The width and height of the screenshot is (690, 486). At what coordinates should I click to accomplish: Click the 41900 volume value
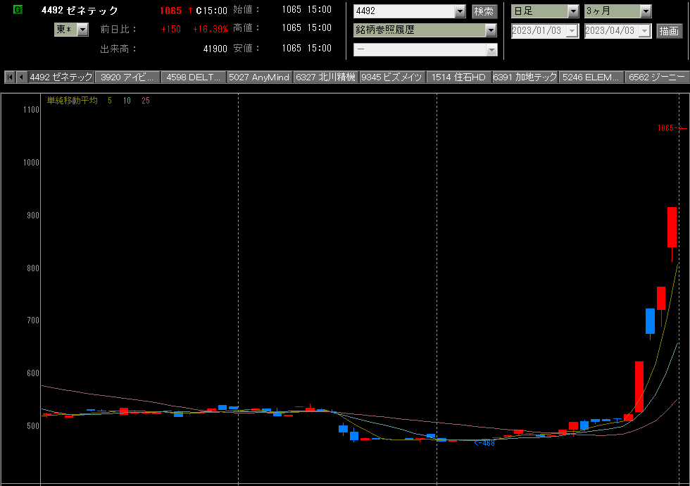[215, 49]
